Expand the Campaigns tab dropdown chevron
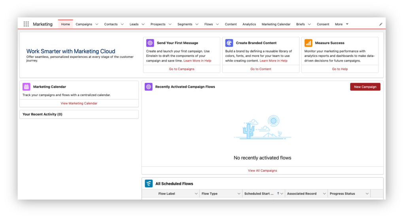 [x=97, y=24]
